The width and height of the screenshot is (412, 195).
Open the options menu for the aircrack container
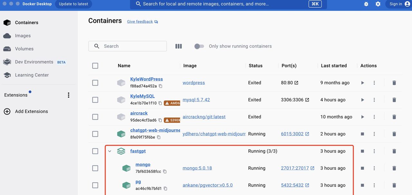(x=374, y=117)
